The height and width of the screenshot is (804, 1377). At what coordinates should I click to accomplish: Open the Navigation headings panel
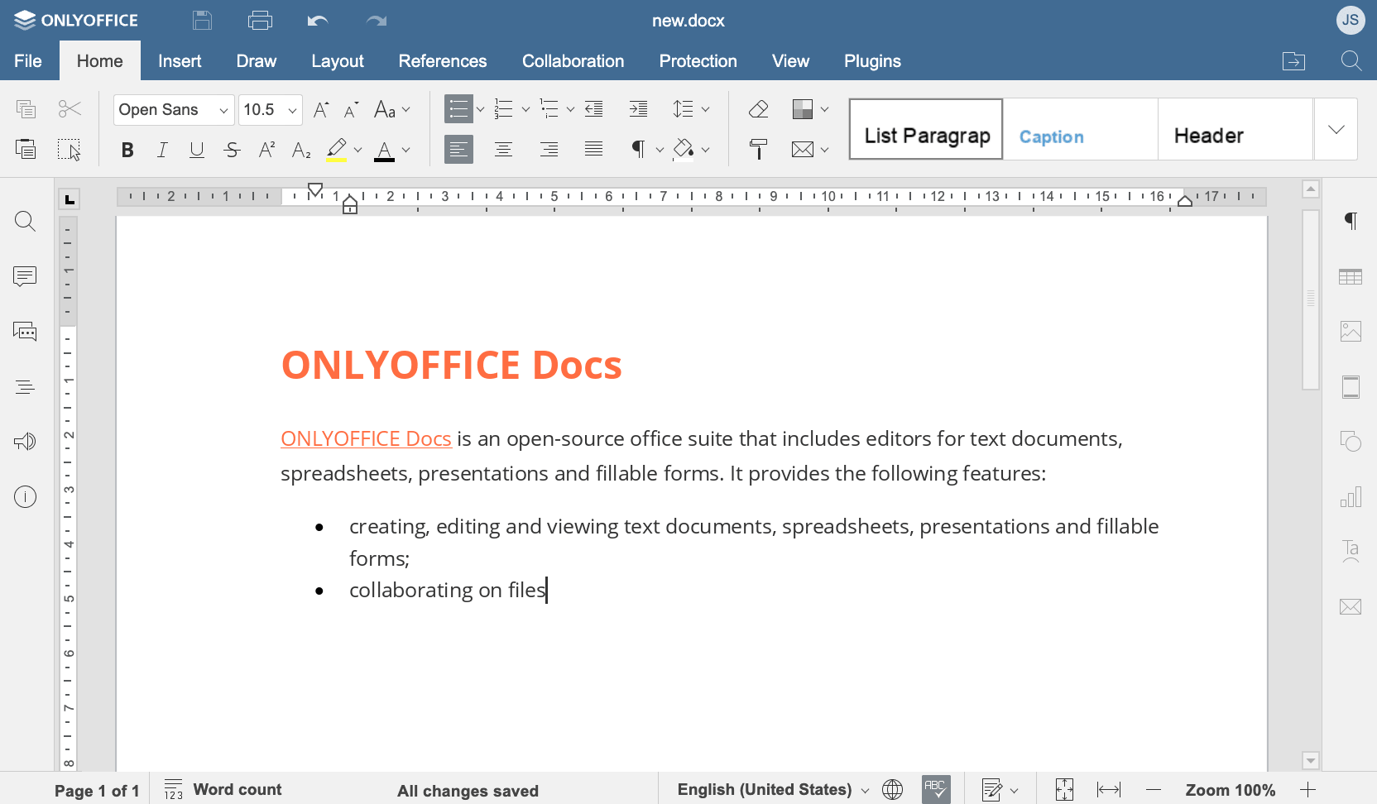pyautogui.click(x=25, y=386)
